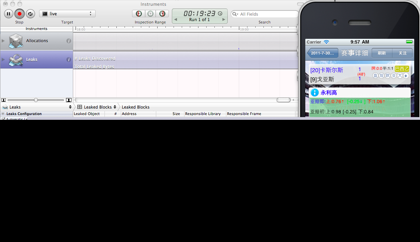Sort by Size column header
This screenshot has height=242, width=420.
tap(170, 114)
